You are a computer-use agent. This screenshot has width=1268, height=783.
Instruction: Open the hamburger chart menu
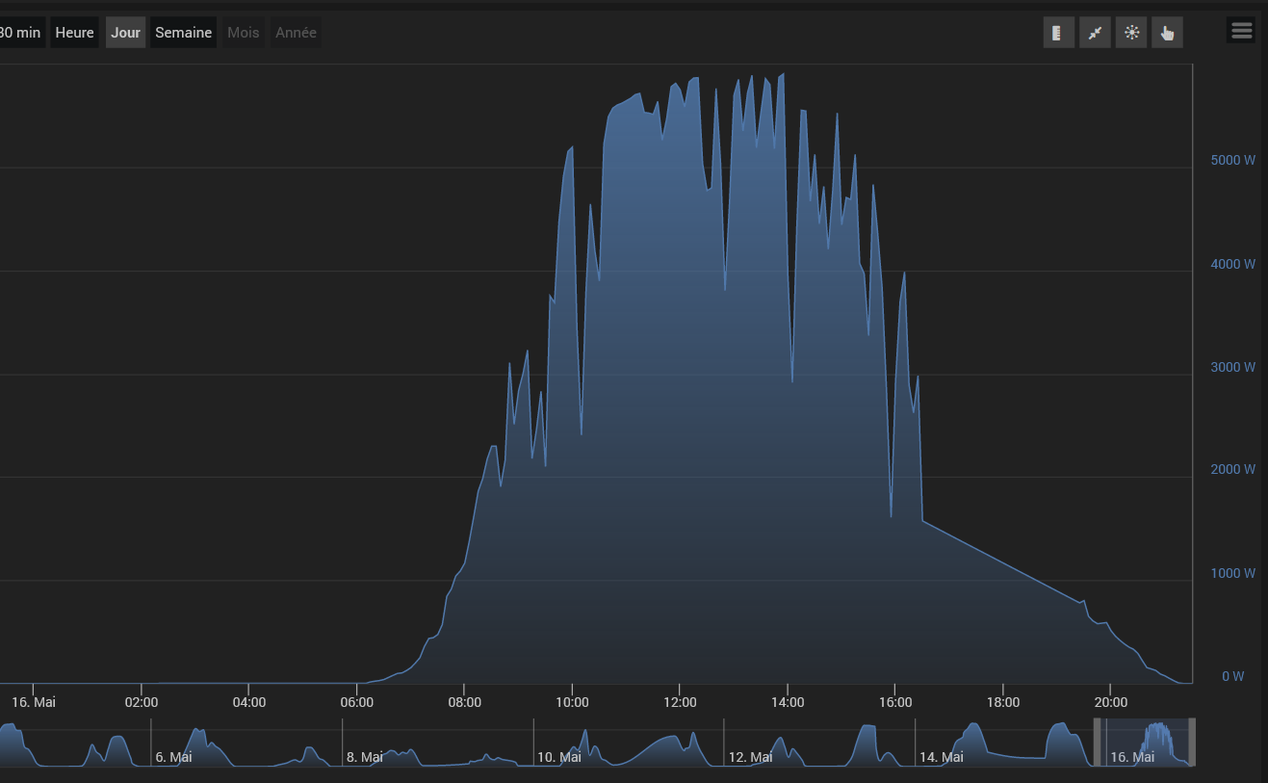click(1241, 31)
